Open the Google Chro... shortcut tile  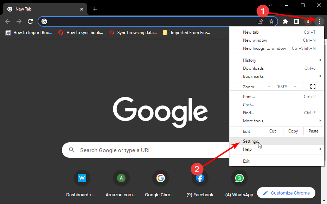pos(160,183)
